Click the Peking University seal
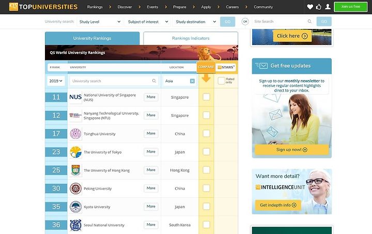The height and width of the screenshot is (234, 372). [x=75, y=189]
